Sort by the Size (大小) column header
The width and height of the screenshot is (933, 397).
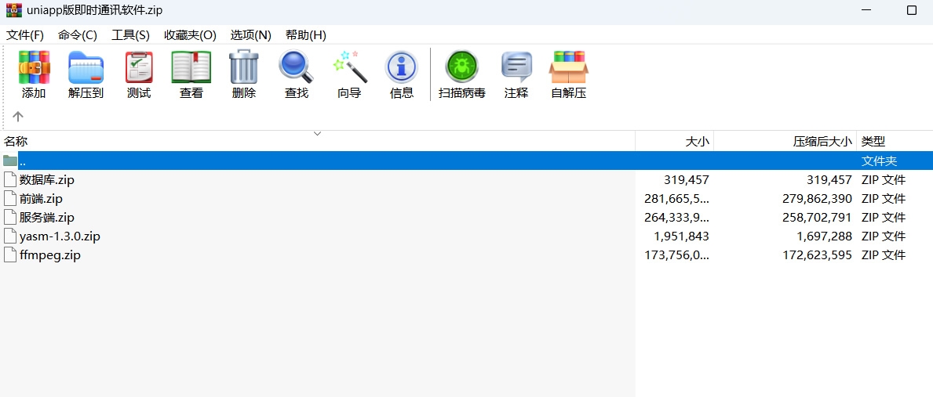[697, 142]
